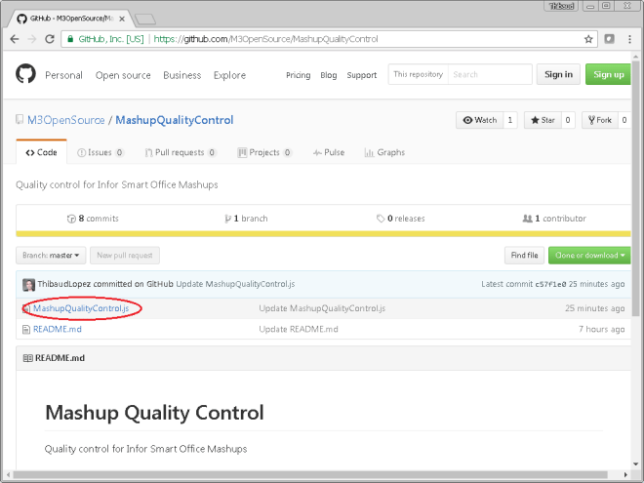Click the repository book icon beside M3OpenSource
The width and height of the screenshot is (644, 483).
pyautogui.click(x=20, y=120)
